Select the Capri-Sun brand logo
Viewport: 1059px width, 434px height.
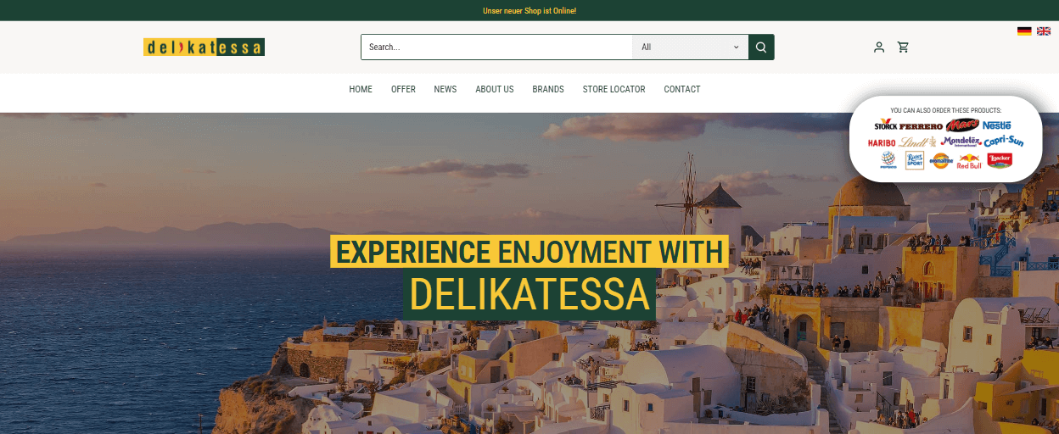coord(1004,142)
